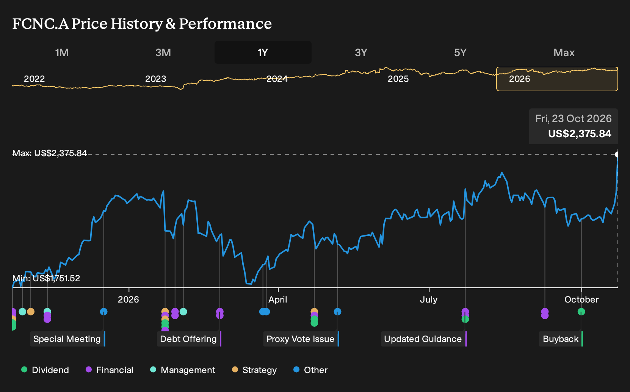The image size is (630, 392).
Task: Click the Proxy Vote Issue event label
Action: (x=301, y=339)
